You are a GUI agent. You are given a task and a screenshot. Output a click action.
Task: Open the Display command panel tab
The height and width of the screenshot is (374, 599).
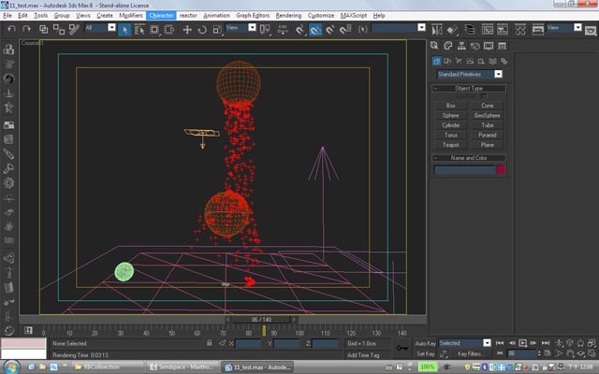pos(489,46)
